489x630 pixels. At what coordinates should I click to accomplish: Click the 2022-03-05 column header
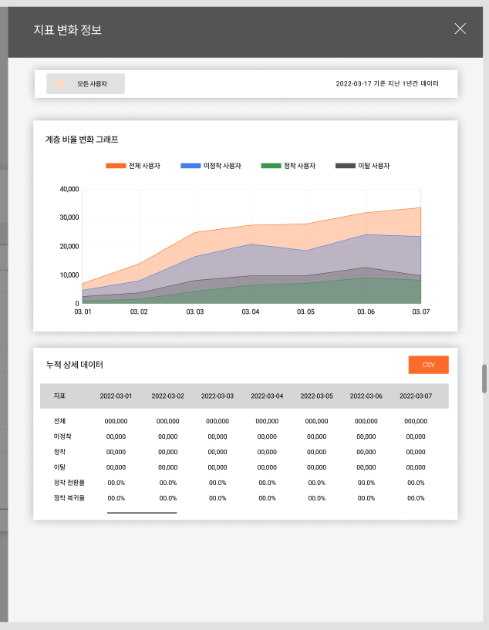click(317, 396)
